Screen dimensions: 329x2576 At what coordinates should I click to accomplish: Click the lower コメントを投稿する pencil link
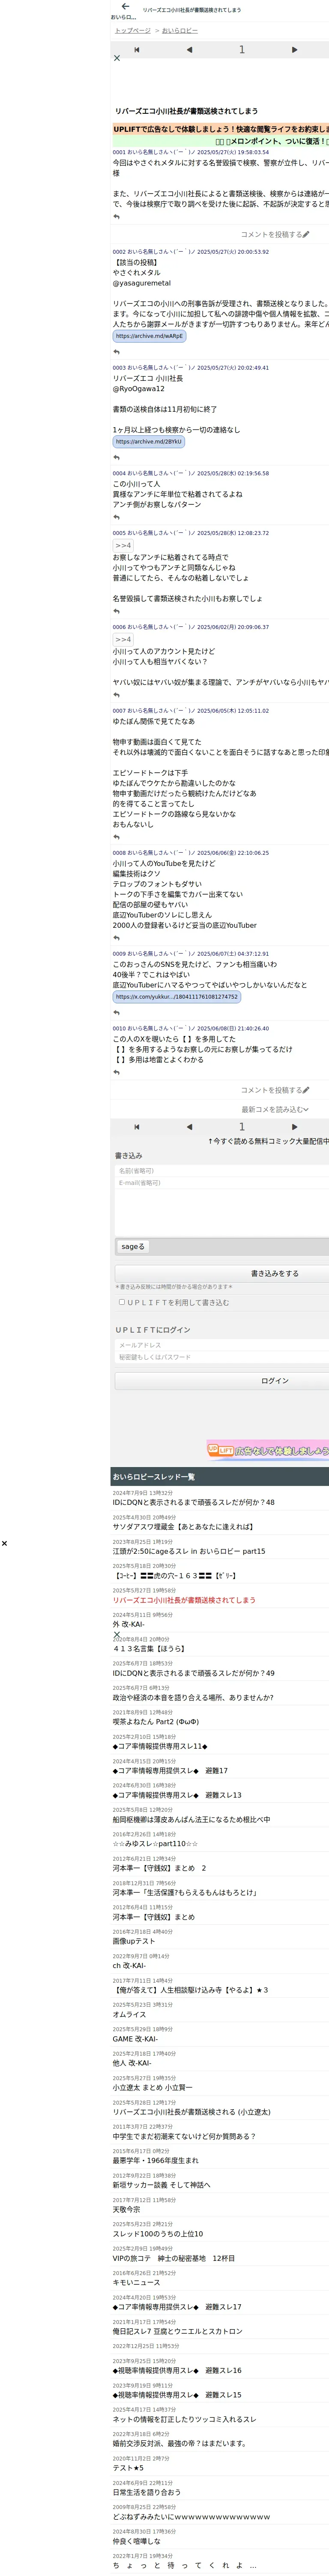click(275, 1091)
